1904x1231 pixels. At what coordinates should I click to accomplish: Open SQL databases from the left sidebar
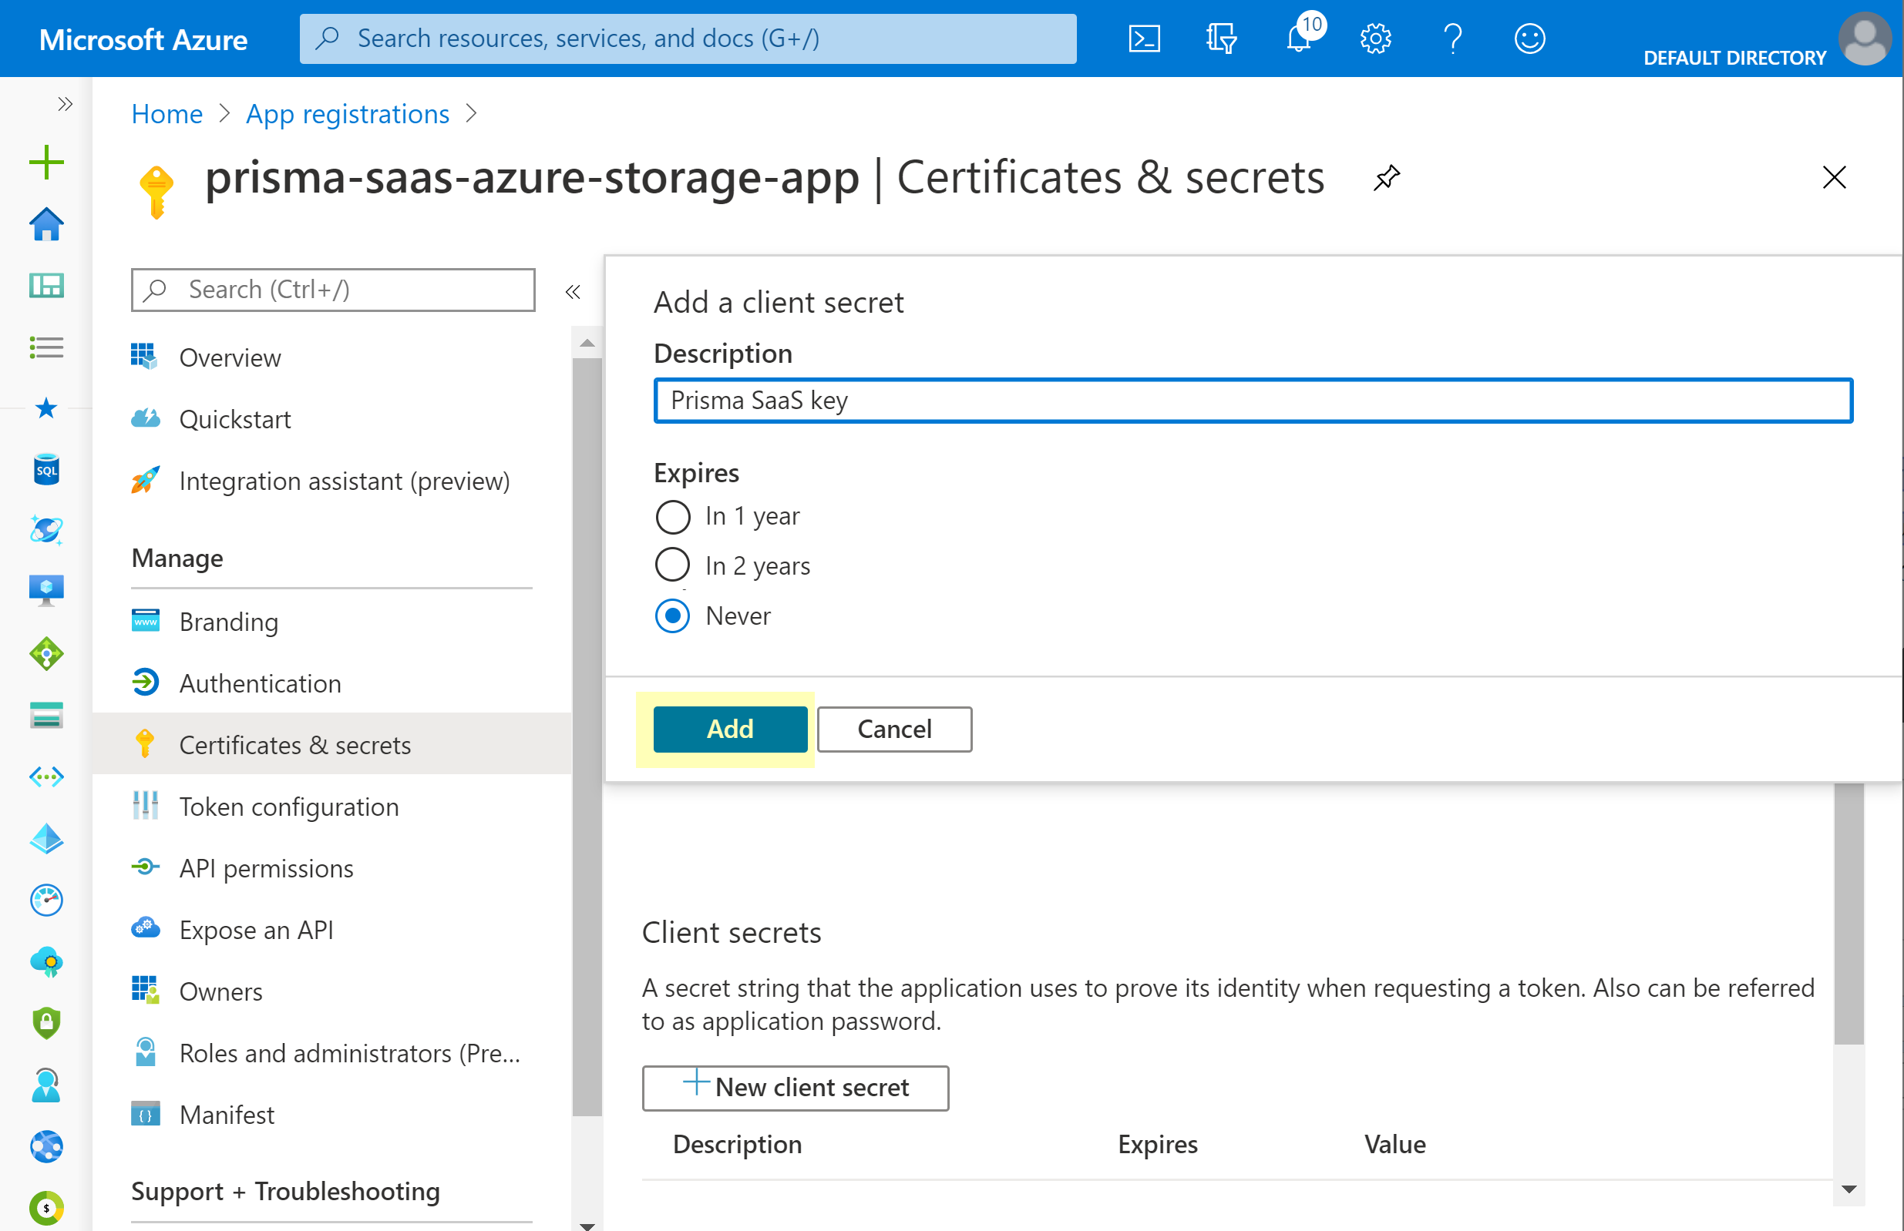(46, 469)
